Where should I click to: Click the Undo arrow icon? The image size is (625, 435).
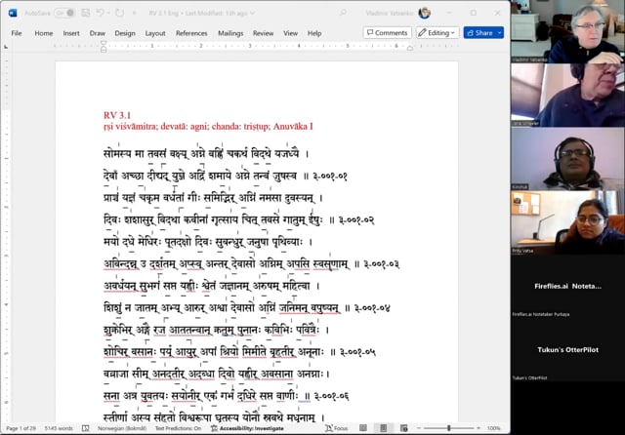(100, 13)
